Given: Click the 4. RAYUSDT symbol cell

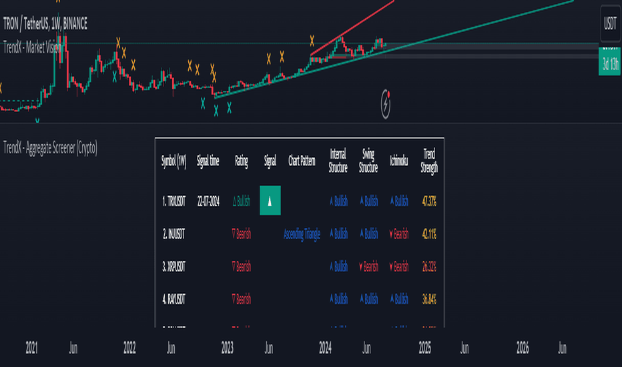Looking at the screenshot, I should 174,299.
